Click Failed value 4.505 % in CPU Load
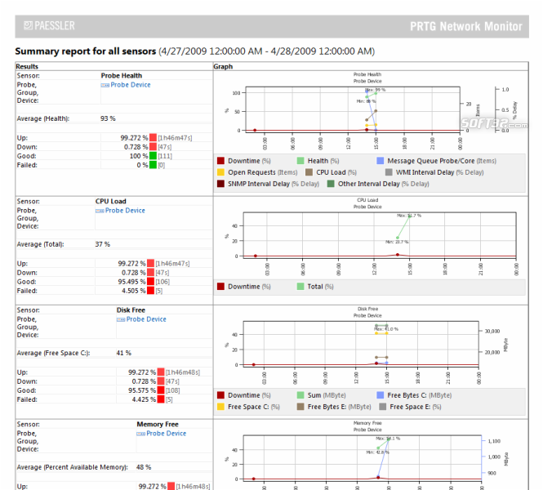The image size is (543, 490). [133, 291]
